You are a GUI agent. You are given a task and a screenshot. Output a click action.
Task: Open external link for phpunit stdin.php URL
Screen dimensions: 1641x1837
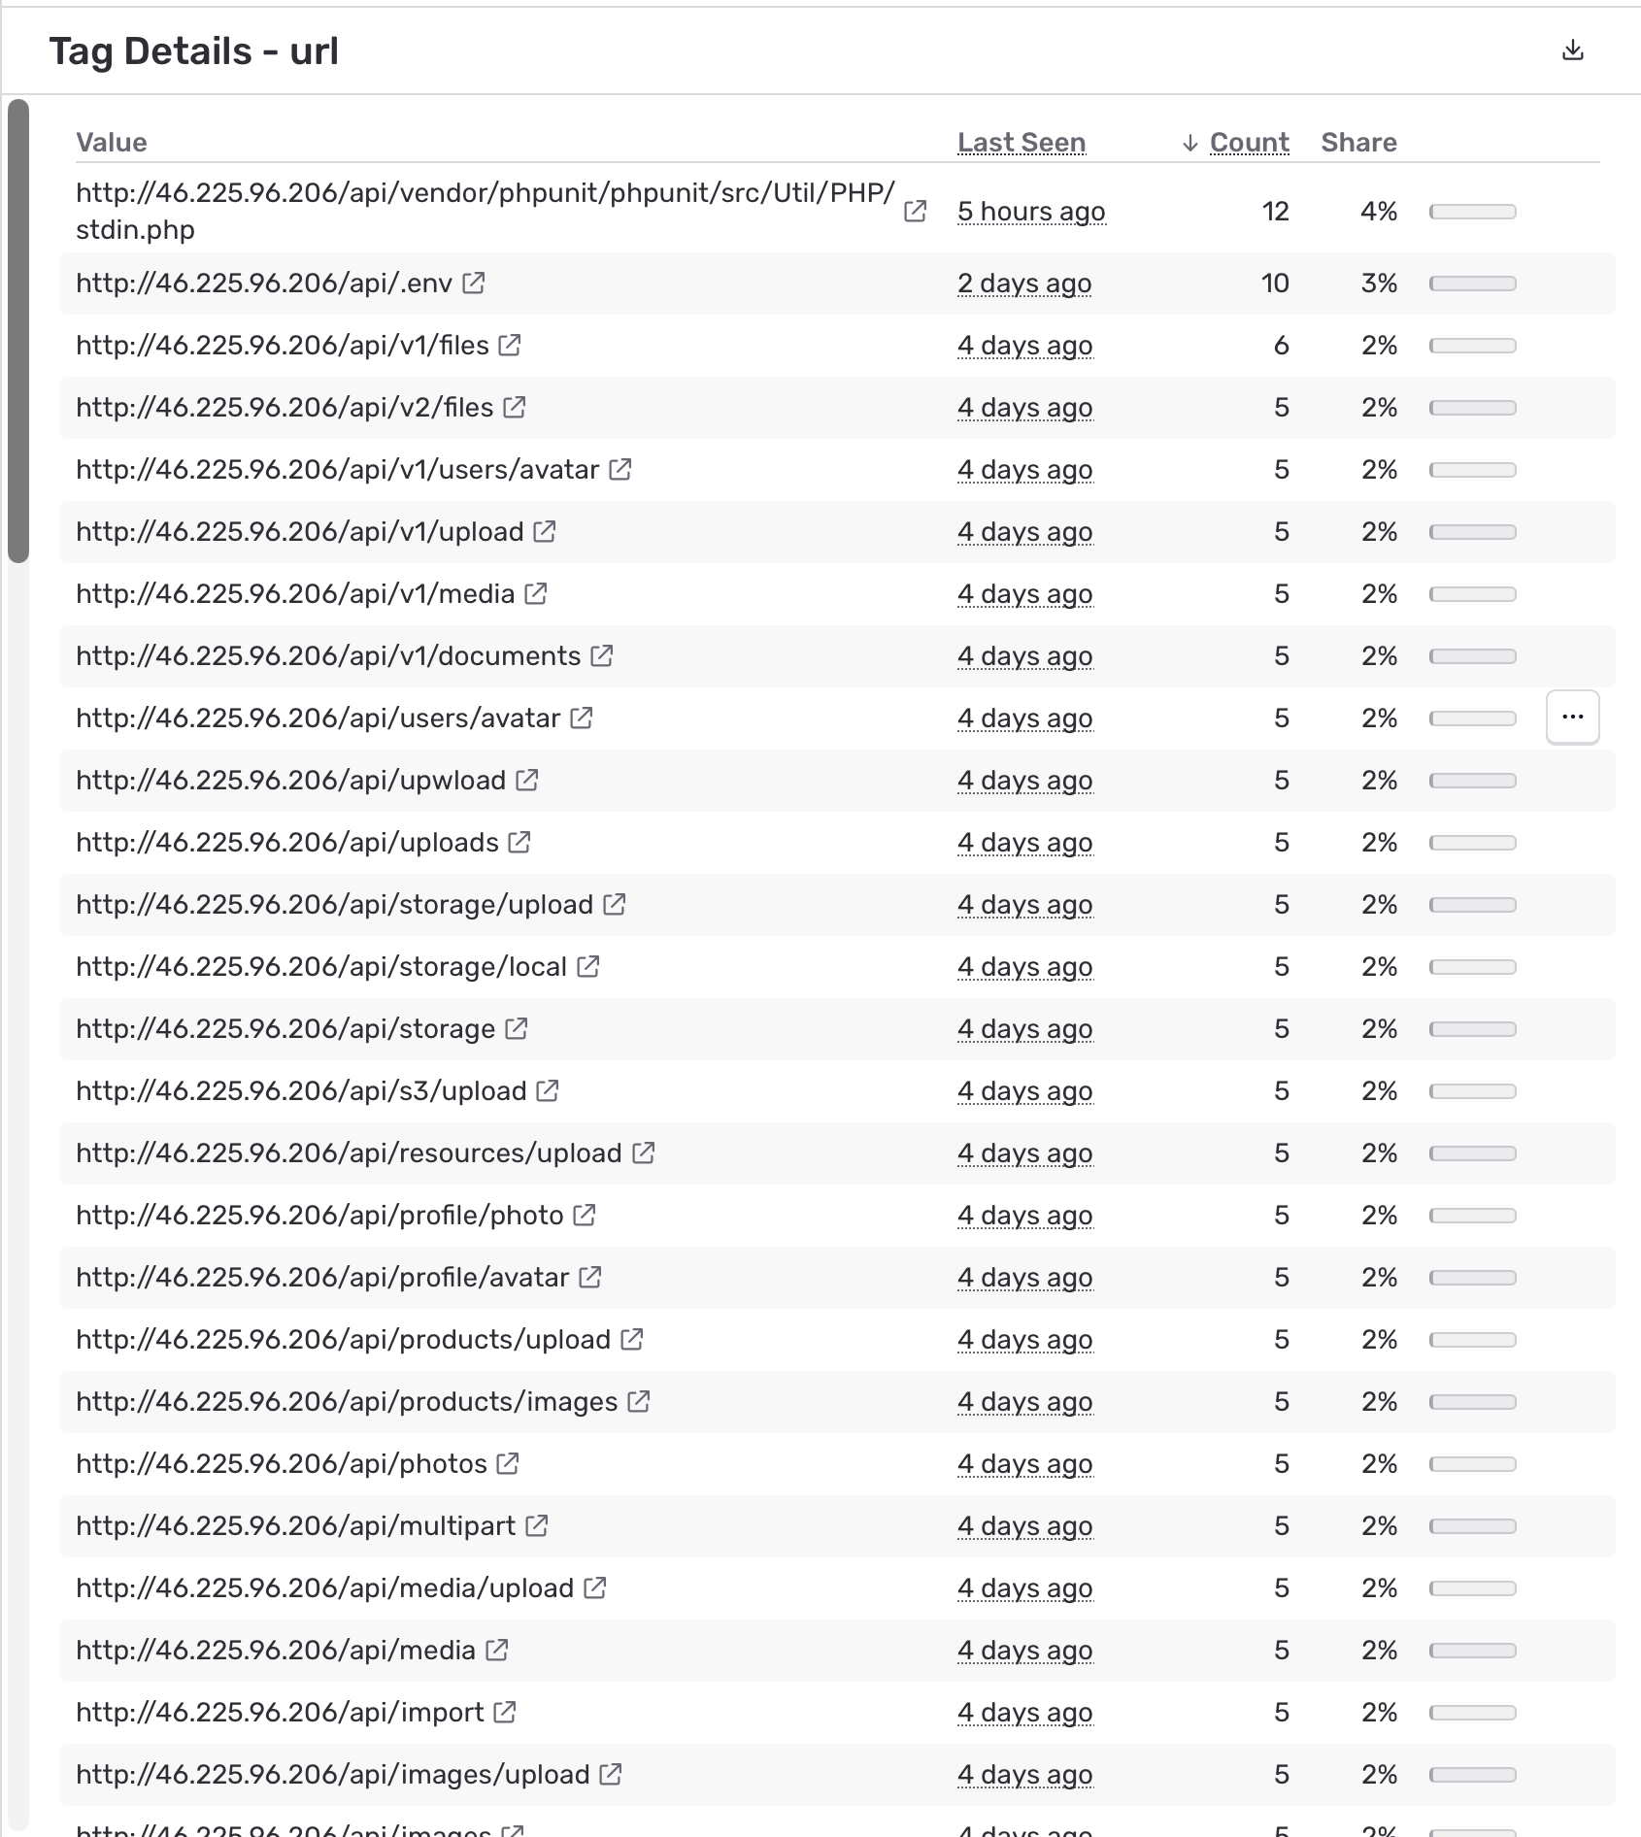pos(915,212)
